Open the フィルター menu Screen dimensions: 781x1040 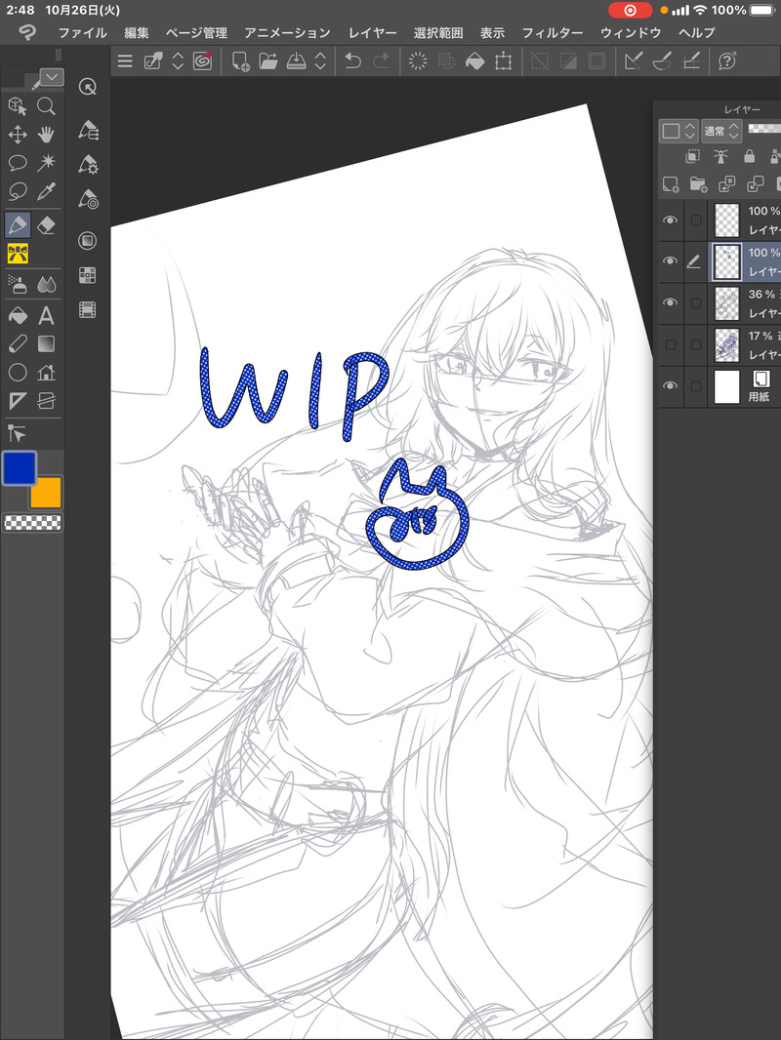[x=553, y=32]
